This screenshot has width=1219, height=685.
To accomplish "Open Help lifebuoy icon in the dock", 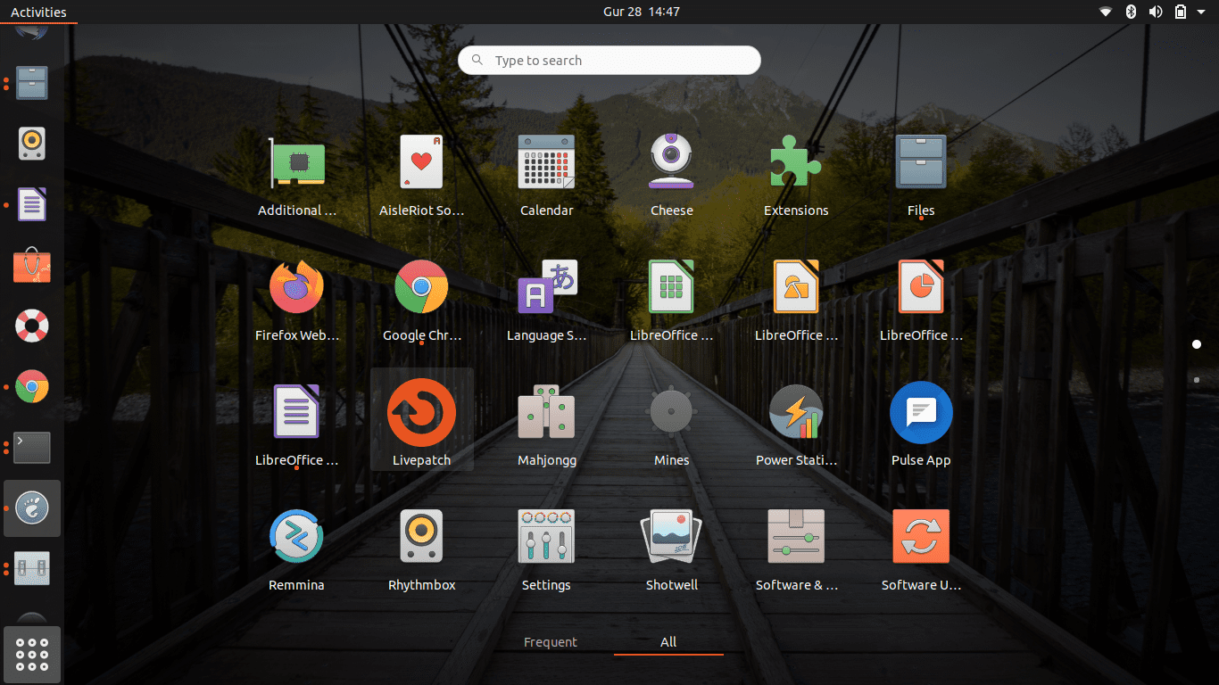I will (32, 326).
